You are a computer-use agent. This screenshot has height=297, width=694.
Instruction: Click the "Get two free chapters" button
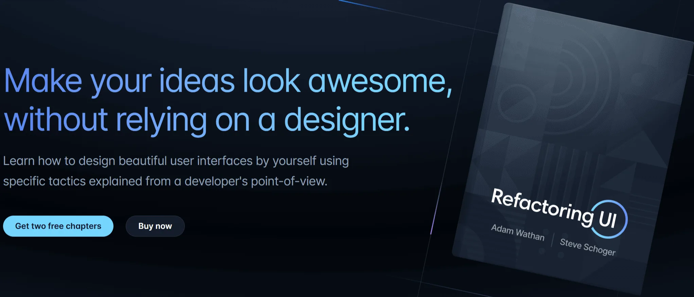58,226
